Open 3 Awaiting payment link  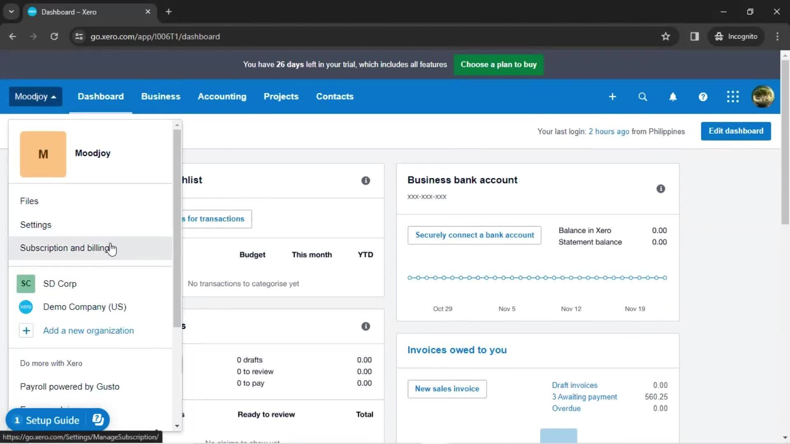click(x=584, y=397)
